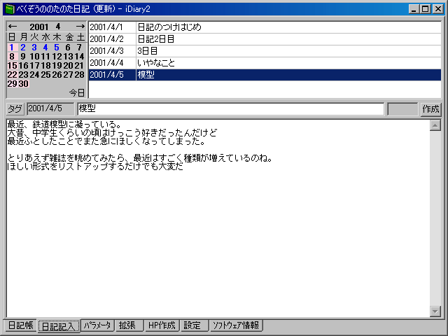Switch to the 日記帳 tab

(20, 325)
